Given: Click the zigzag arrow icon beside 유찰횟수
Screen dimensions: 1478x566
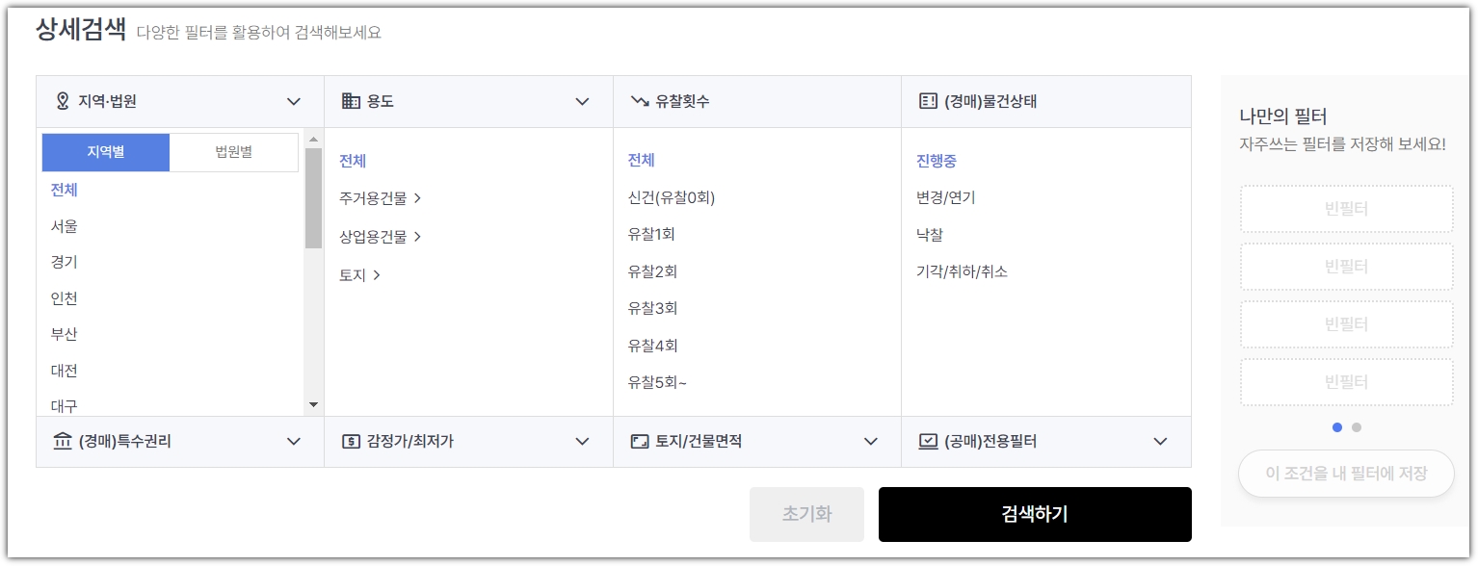Looking at the screenshot, I should coord(638,100).
